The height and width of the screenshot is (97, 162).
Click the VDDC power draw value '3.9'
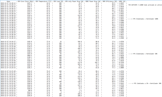click(98, 90)
